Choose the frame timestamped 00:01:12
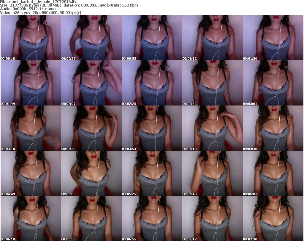Image resolution: width=304 pixels, height=241 pixels. click(213, 38)
